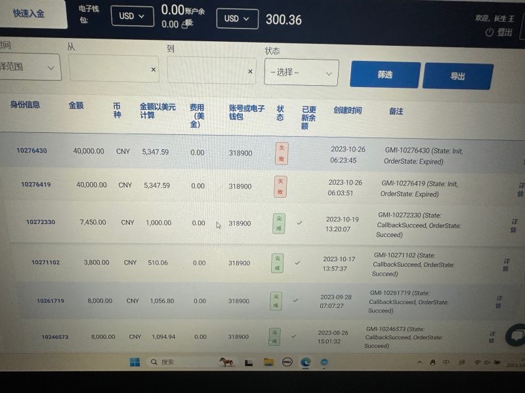Open File Explorer from the taskbar
The width and height of the screenshot is (525, 393).
[x=268, y=362]
